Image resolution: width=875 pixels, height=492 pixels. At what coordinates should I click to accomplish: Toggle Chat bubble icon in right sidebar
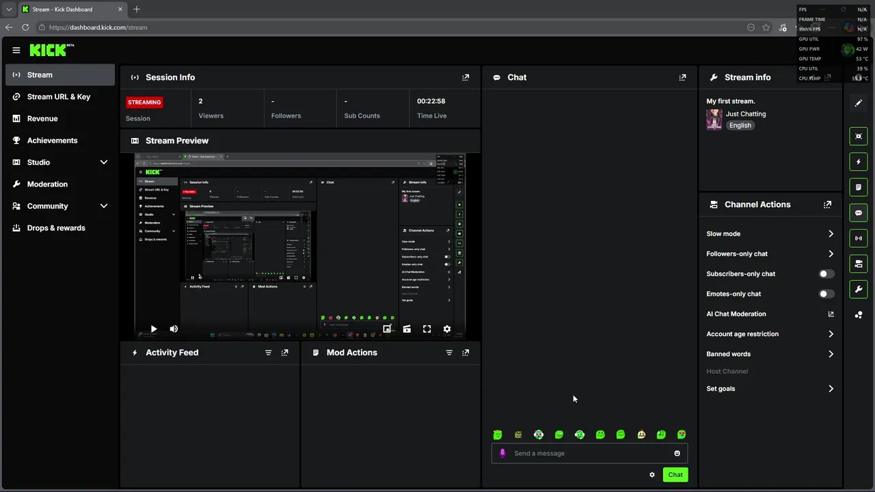click(859, 213)
